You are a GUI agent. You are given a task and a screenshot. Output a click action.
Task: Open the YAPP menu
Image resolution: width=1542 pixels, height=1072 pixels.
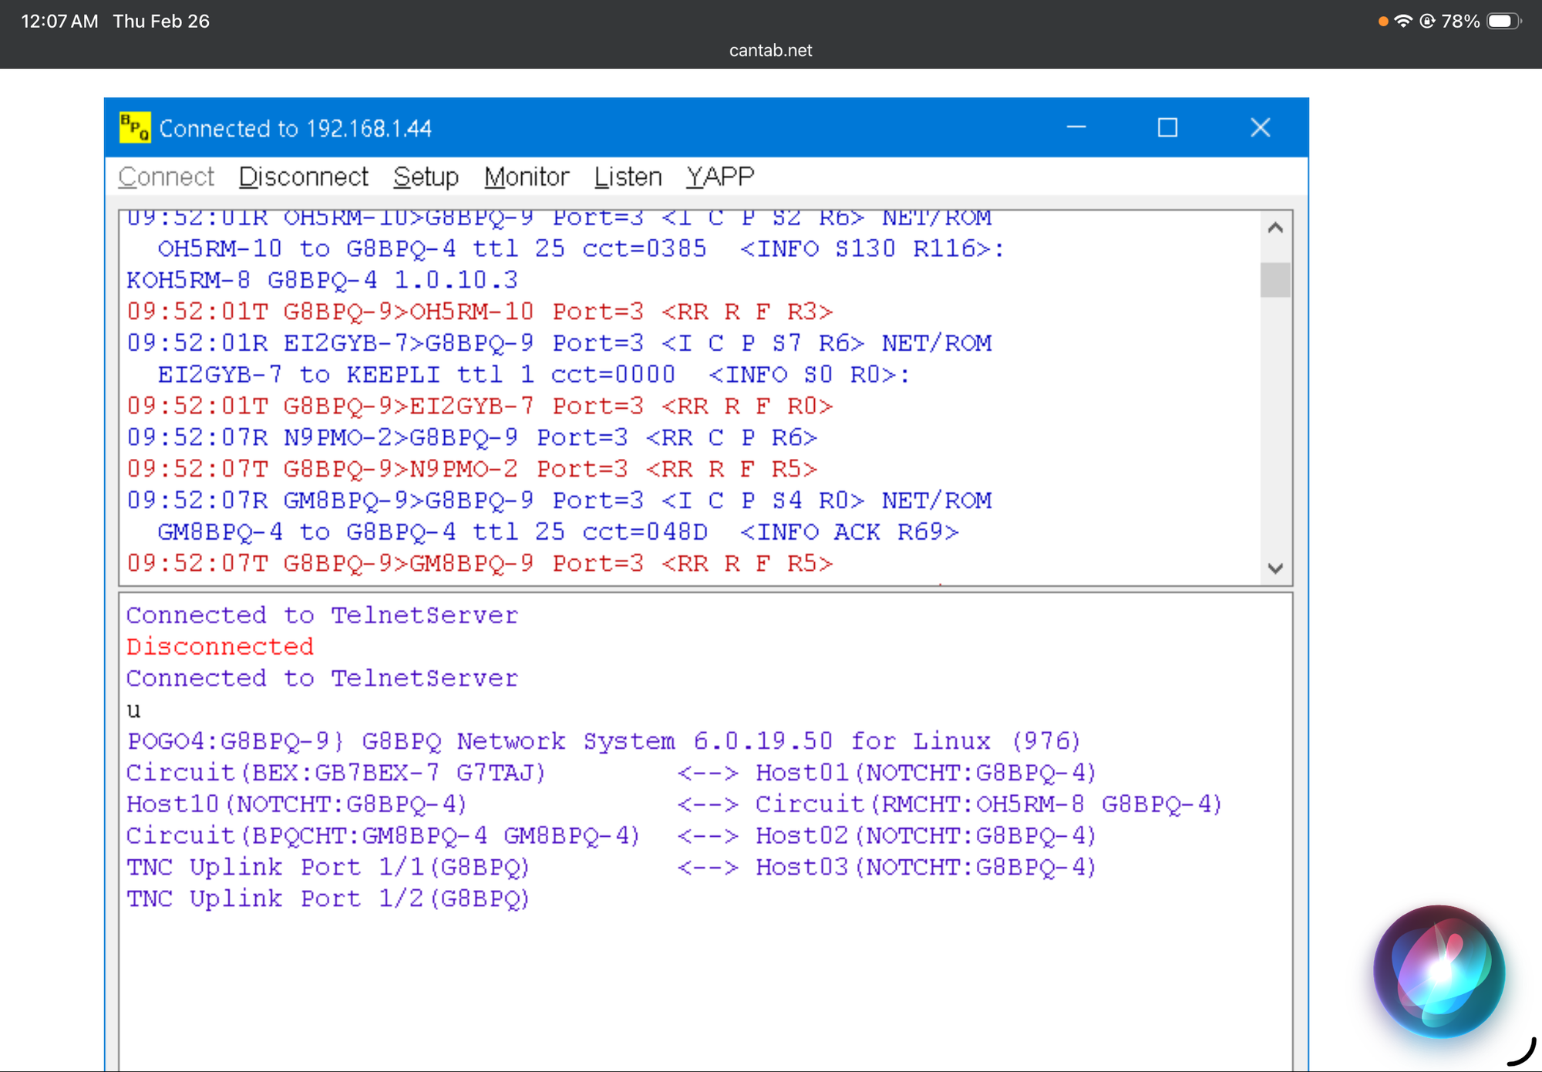pyautogui.click(x=719, y=176)
